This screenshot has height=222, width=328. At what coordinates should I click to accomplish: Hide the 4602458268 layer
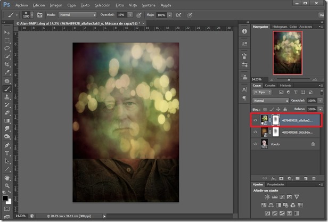(x=256, y=131)
